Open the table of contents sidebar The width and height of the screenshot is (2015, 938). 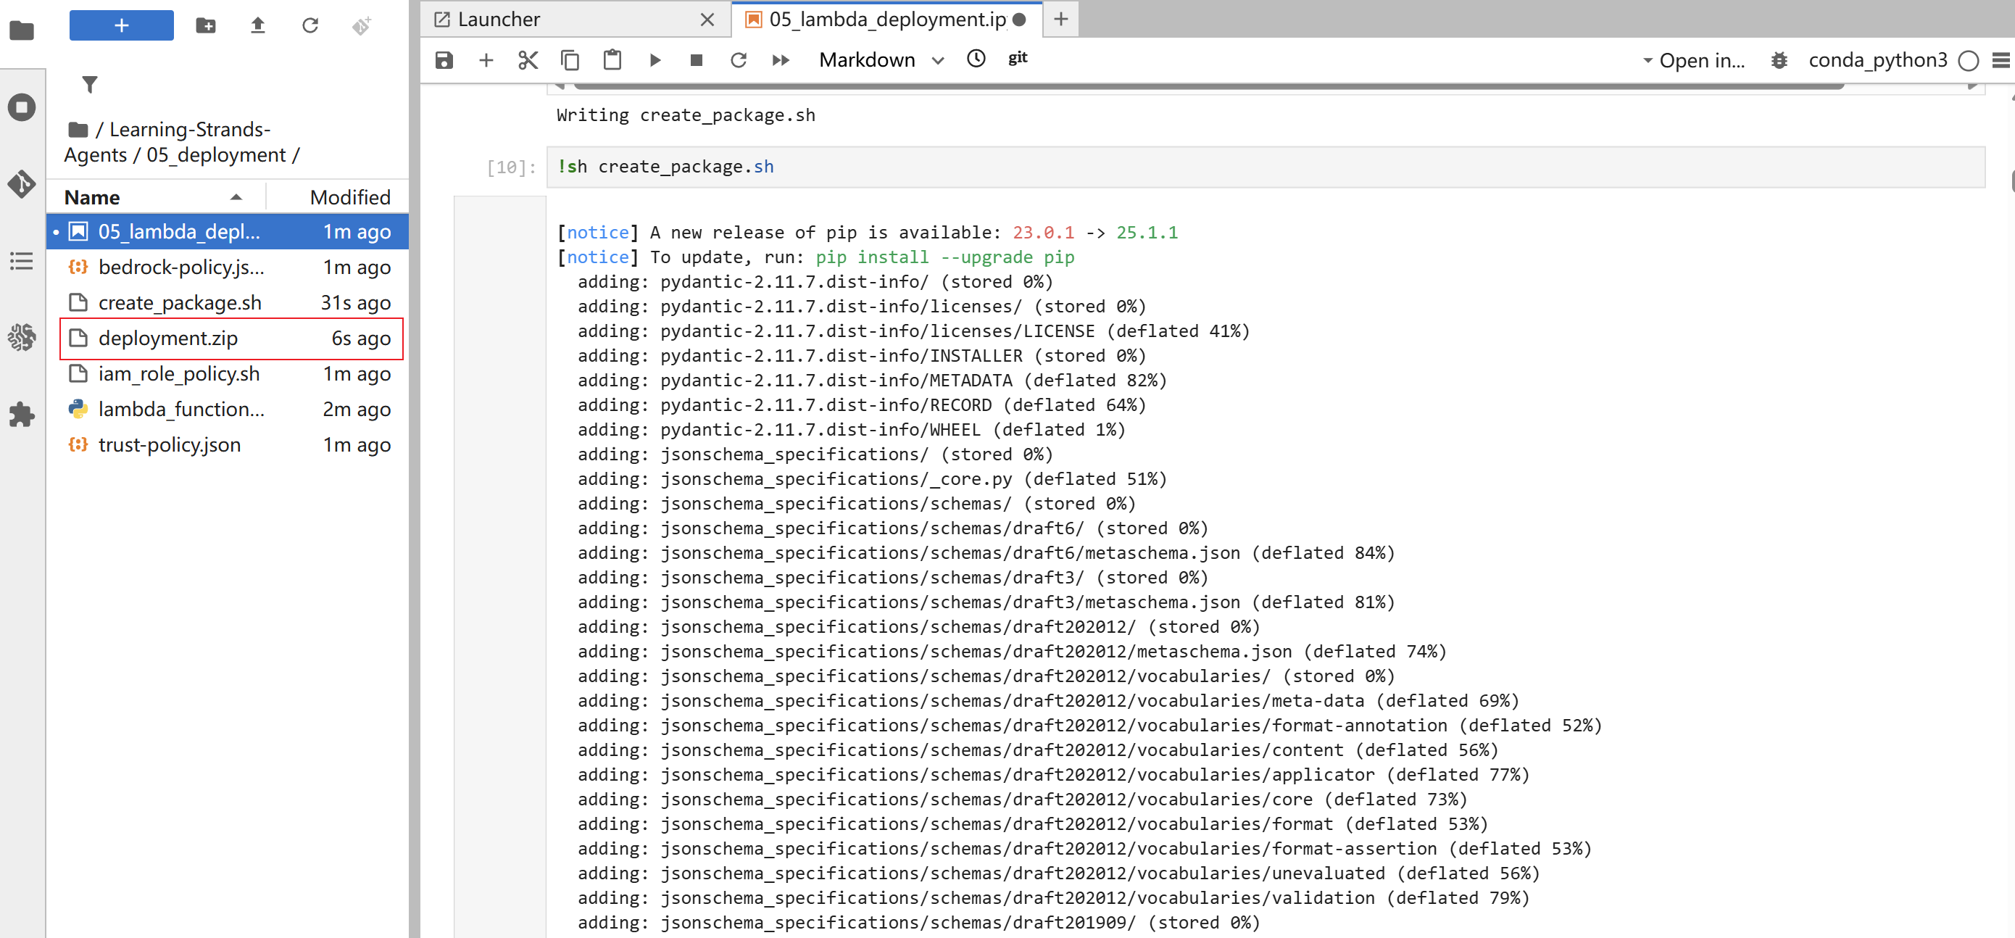click(22, 260)
